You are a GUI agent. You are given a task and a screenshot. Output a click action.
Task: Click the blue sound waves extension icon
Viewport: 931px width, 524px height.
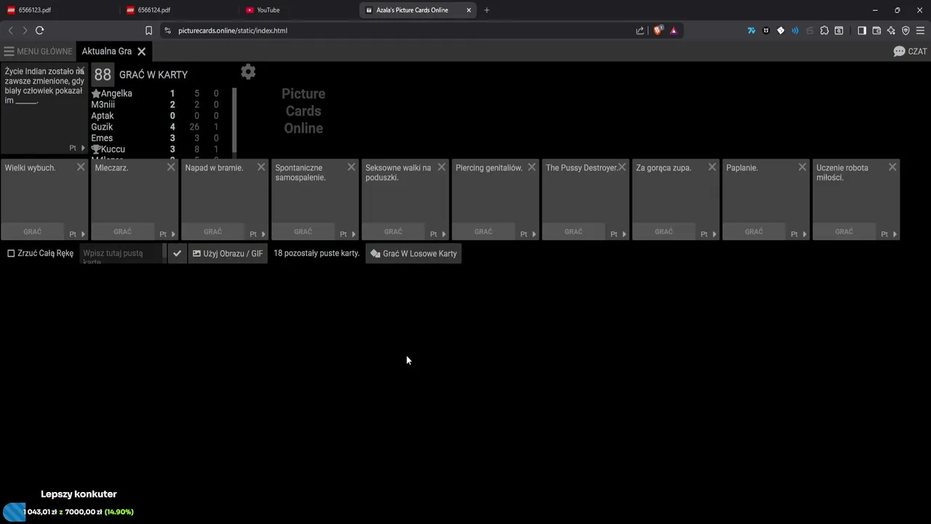(795, 31)
